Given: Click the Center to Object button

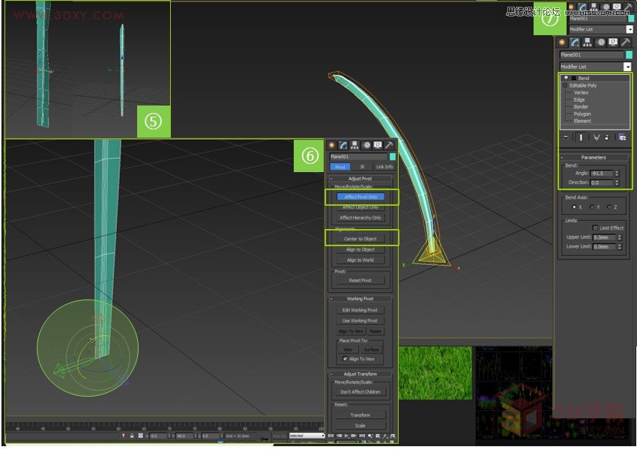Looking at the screenshot, I should click(x=360, y=239).
